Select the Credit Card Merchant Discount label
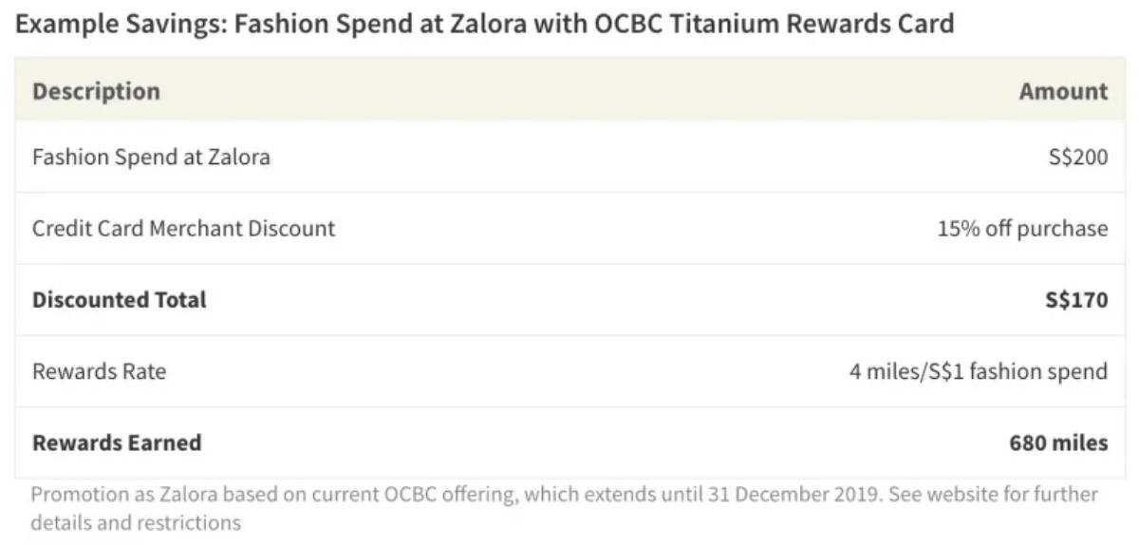 [x=183, y=229]
